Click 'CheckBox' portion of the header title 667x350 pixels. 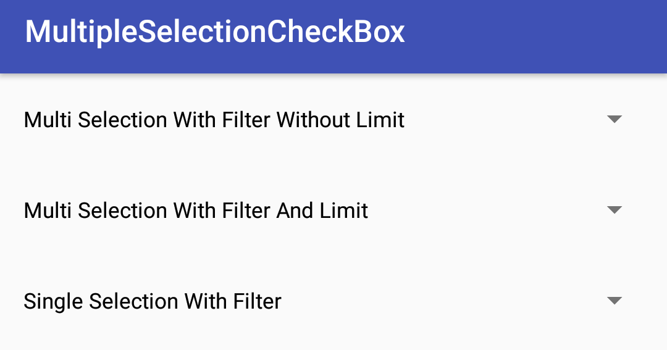point(335,31)
